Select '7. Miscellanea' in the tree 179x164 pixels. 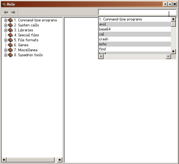[25, 50]
